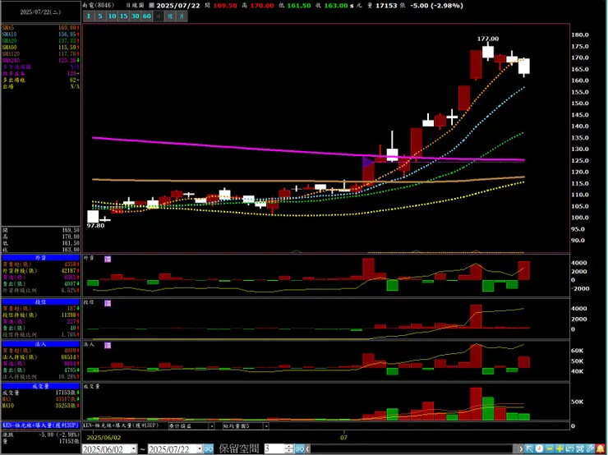The height and width of the screenshot is (455, 608).
Task: Click the drawing pencil tool icon
Action: pyautogui.click(x=590, y=448)
